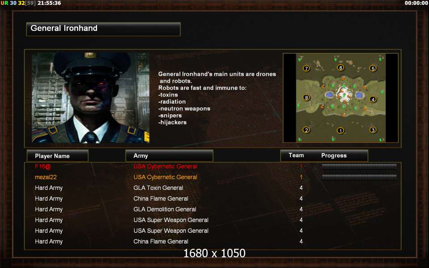Click the GLA Toxin General entry
Screen dimensions: 429x268
tap(158, 188)
